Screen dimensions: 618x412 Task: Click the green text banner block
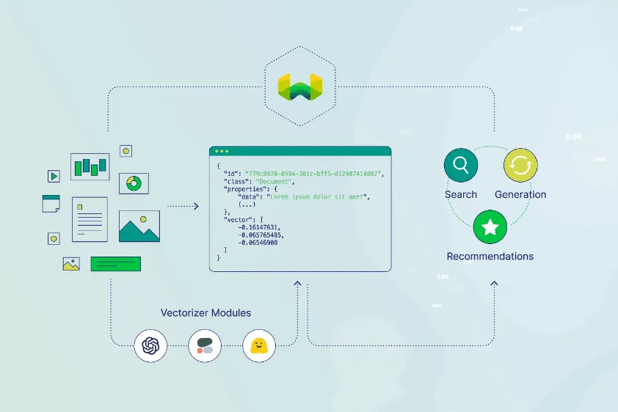click(x=115, y=264)
